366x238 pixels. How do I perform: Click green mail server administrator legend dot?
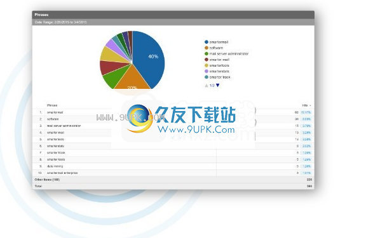coord(207,53)
